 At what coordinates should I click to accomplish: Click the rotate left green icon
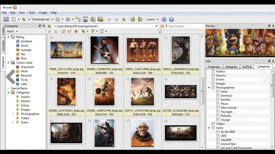(x=132, y=19)
